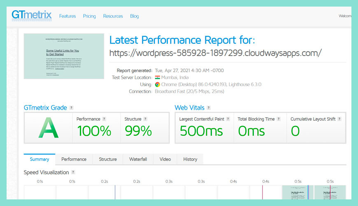Click the page screenshot thumbnail
358x206 pixels.
click(64, 56)
